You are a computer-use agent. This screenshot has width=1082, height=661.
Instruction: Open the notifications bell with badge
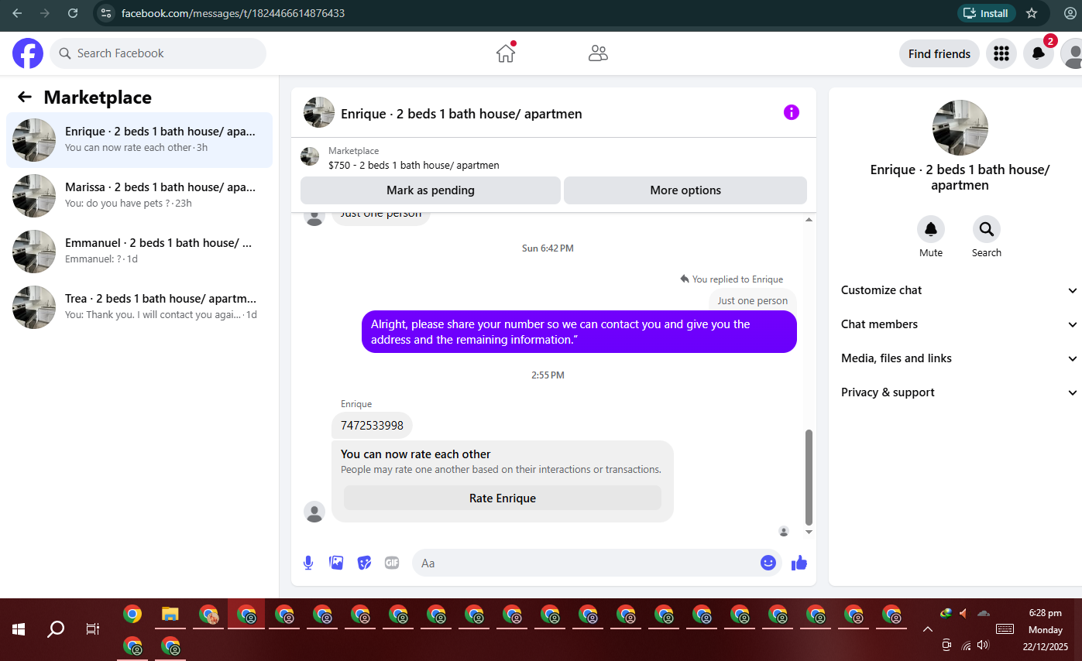point(1039,53)
